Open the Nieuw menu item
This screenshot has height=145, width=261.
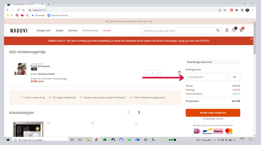point(107,31)
